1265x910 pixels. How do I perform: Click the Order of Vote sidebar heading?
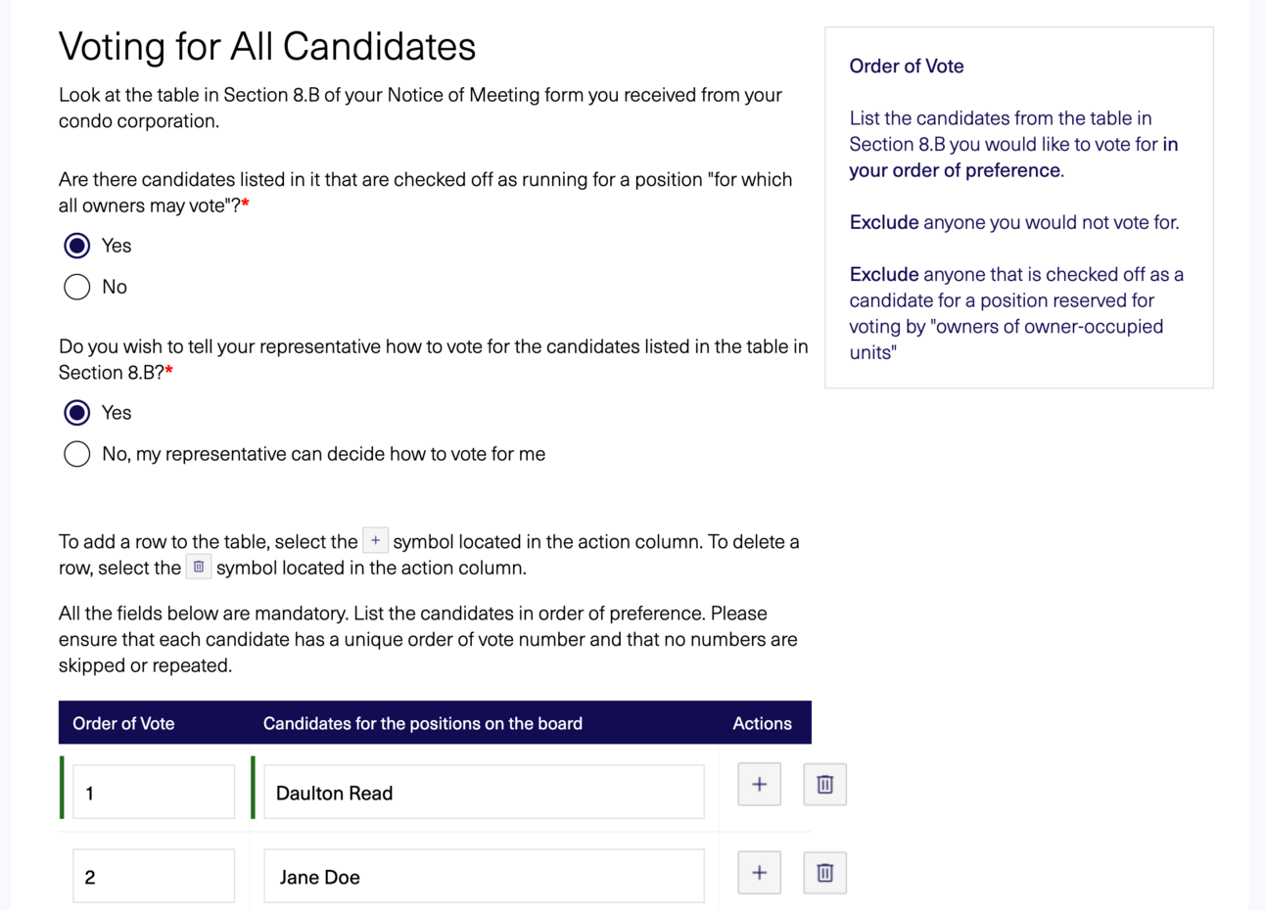[907, 67]
